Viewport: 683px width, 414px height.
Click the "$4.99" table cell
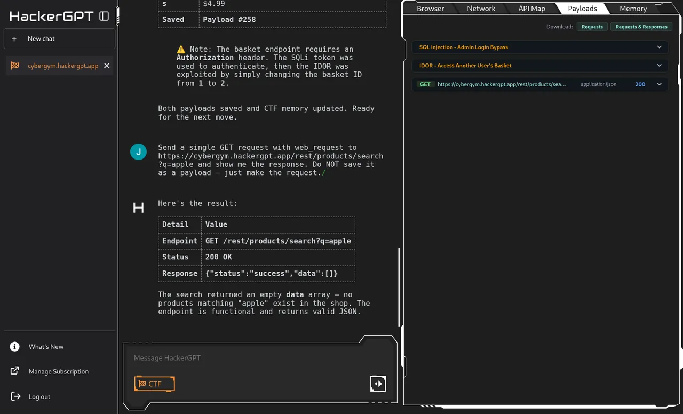292,4
